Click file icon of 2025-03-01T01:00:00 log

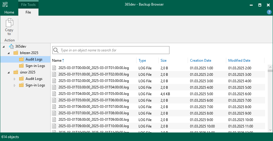[x=54, y=74]
